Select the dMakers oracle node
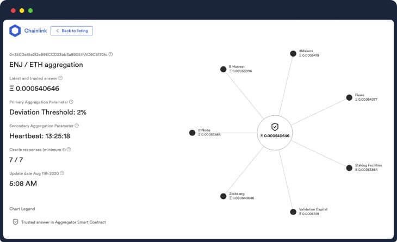The width and height of the screenshot is (397, 242). [293, 53]
